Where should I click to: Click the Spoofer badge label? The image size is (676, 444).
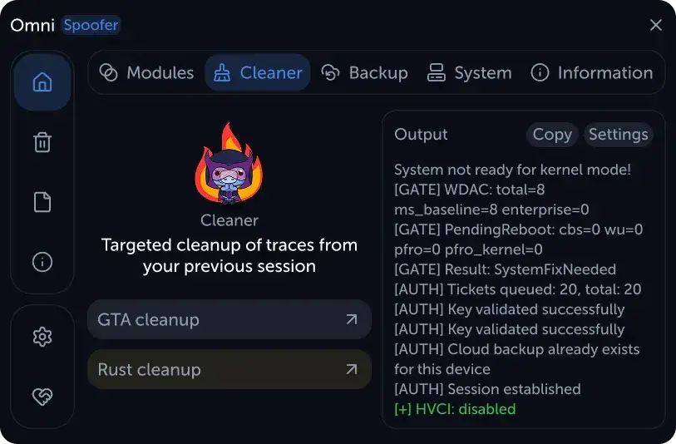(91, 25)
